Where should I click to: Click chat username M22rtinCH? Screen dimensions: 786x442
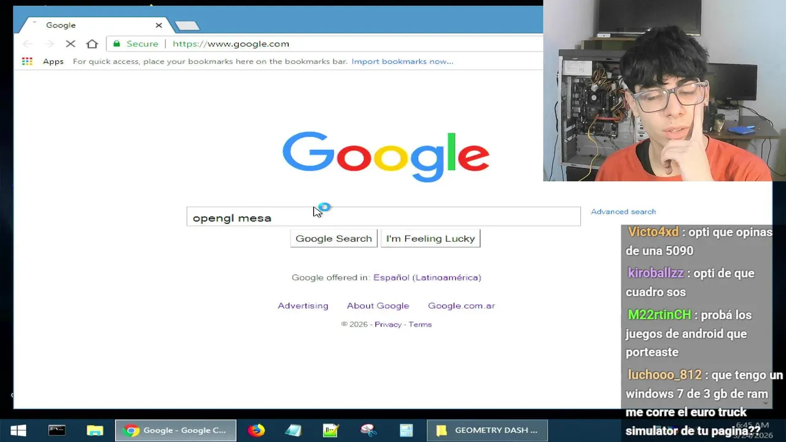pos(660,314)
